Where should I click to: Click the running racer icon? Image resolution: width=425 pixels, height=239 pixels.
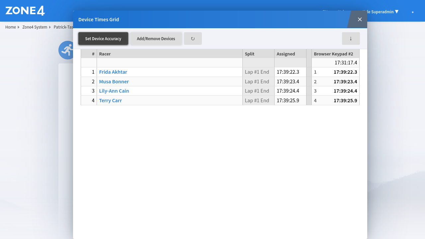coord(66,50)
